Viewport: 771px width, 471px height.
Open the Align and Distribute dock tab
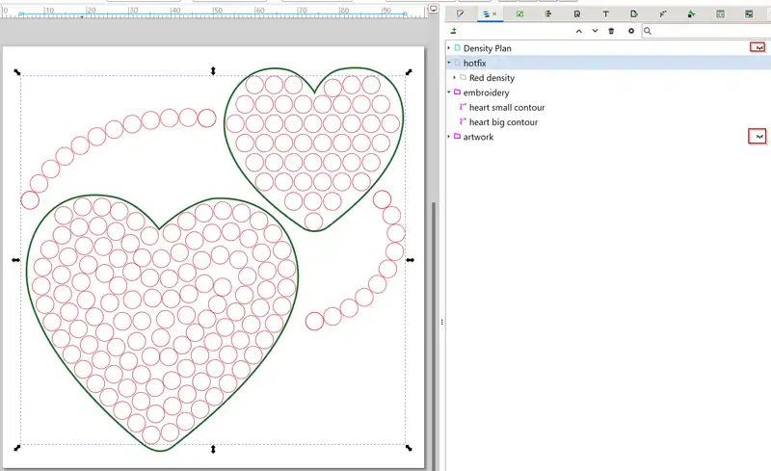547,13
